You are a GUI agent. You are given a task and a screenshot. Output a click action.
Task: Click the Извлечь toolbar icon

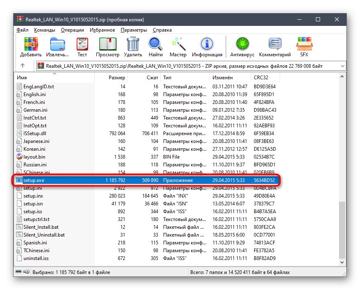(x=57, y=44)
